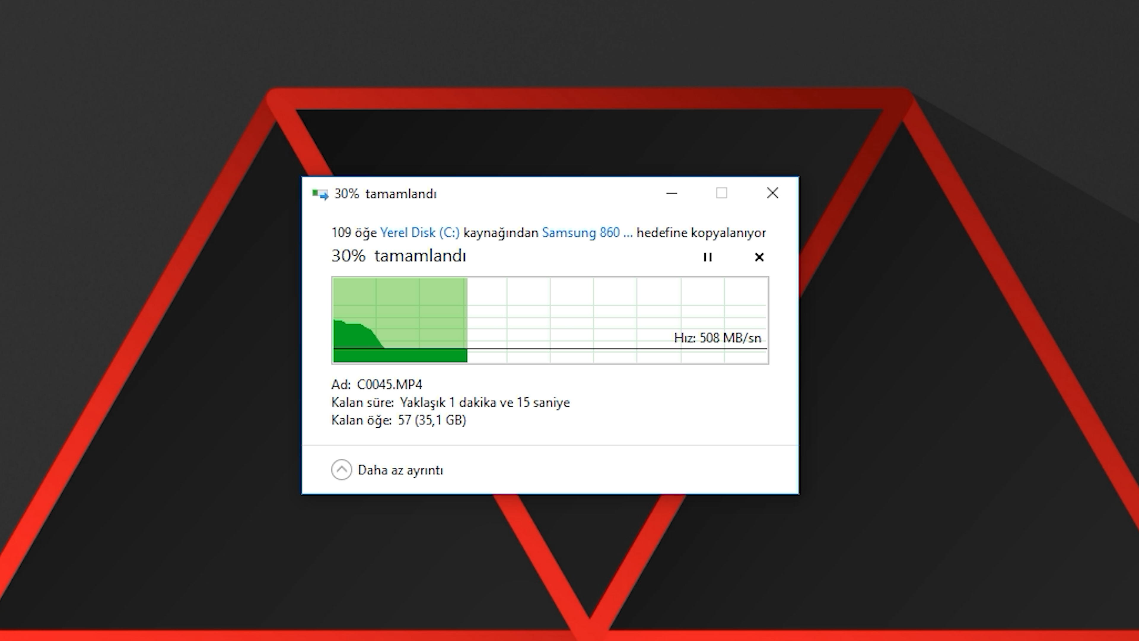Click the Samsung 860 destination link

(x=587, y=232)
